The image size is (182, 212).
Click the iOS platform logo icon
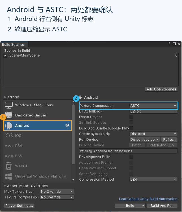[x=9, y=135]
